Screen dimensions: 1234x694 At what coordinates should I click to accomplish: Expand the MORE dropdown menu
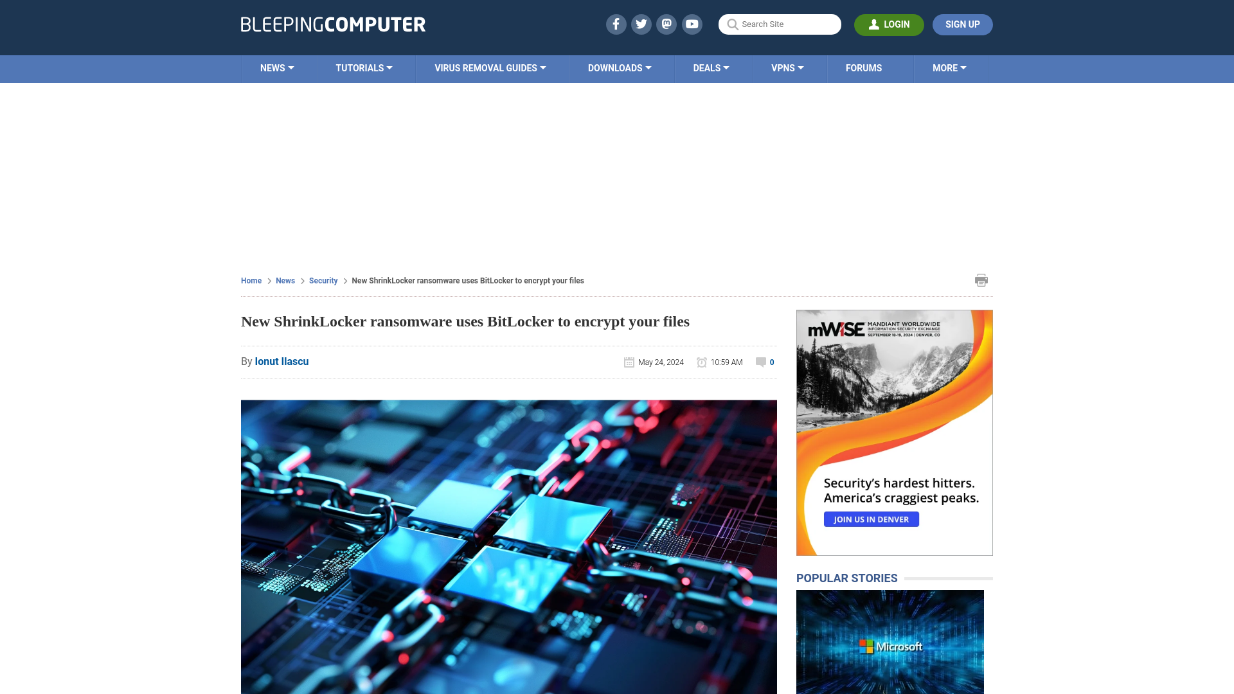(x=949, y=67)
